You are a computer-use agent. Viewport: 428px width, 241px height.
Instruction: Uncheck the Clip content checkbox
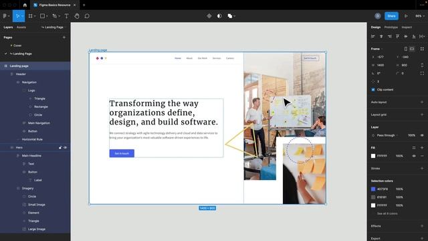pos(373,90)
